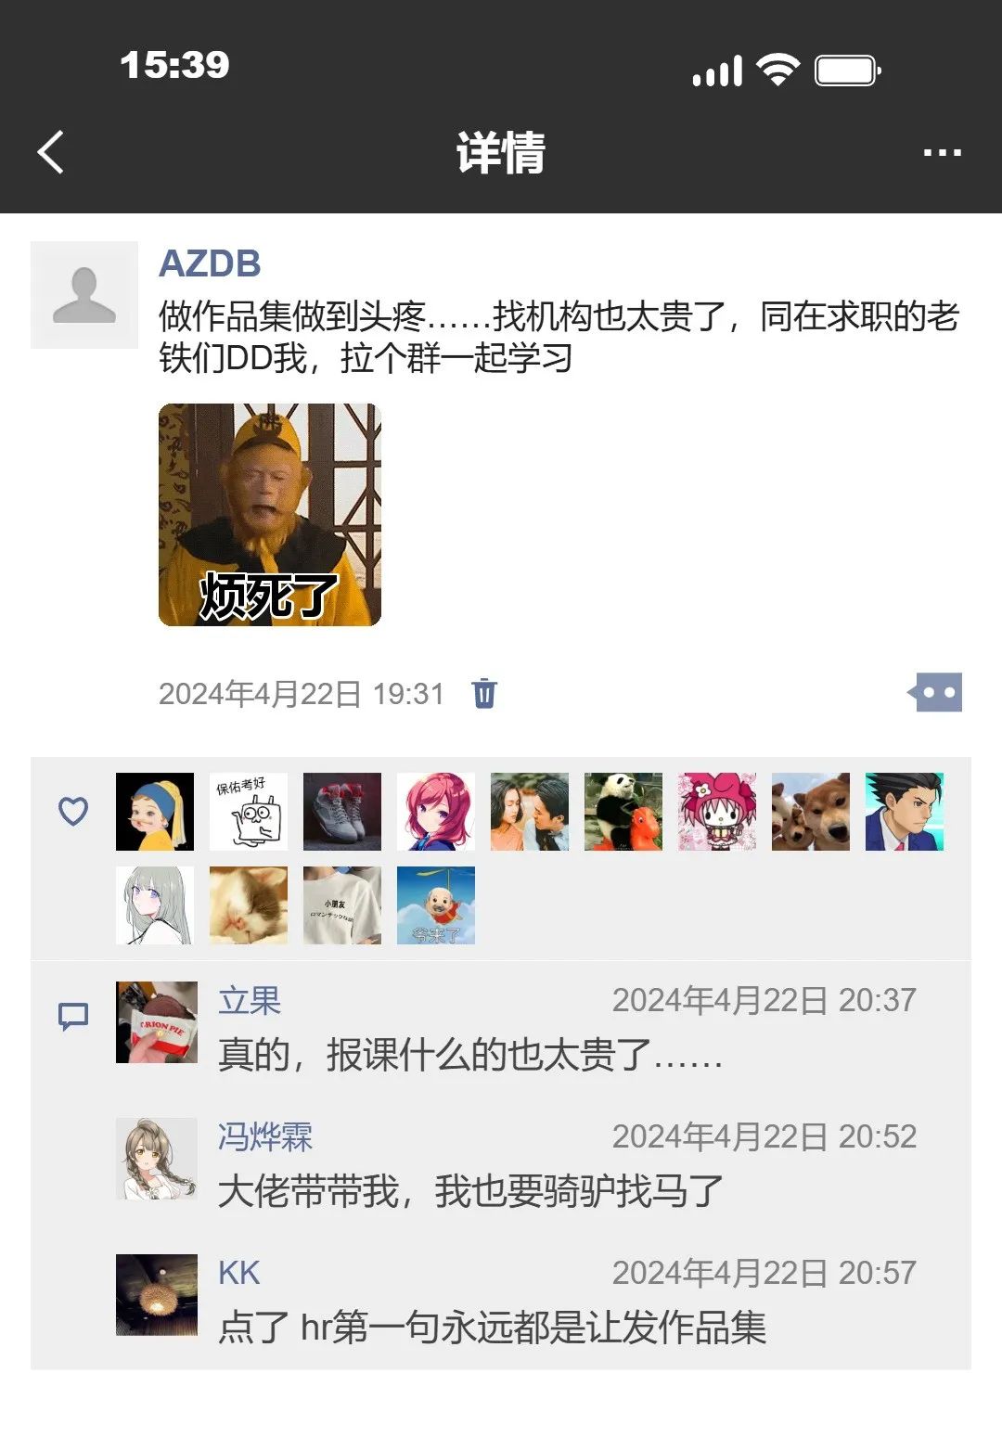
Task: Tap the lawyer in blue suit avatar
Action: 905,812
